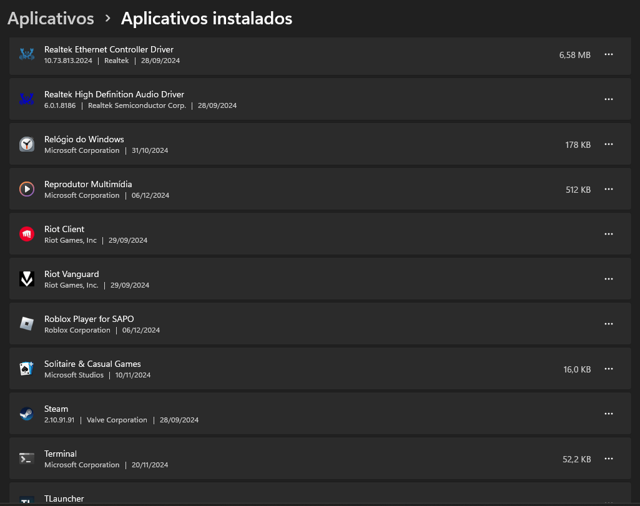Image resolution: width=640 pixels, height=506 pixels.
Task: Click Valve Corporation publisher text
Action: 117,420
